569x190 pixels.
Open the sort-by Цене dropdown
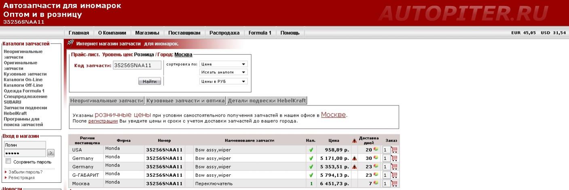coord(223,64)
